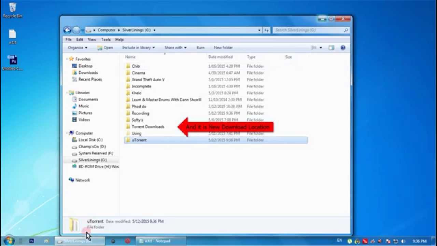
Task: Open the View menu
Action: (x=92, y=40)
